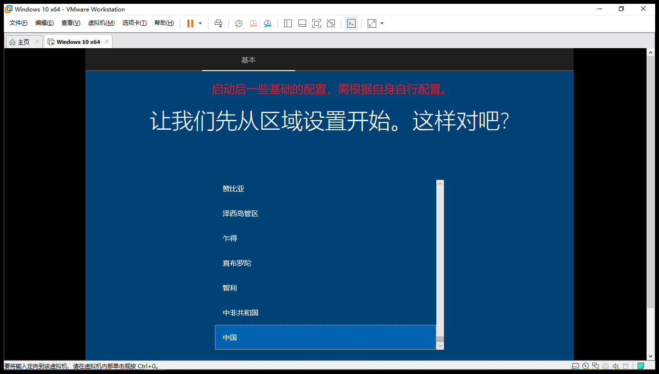The image size is (659, 374).
Task: Click the VMware Workstation title bar logo
Action: 9,9
